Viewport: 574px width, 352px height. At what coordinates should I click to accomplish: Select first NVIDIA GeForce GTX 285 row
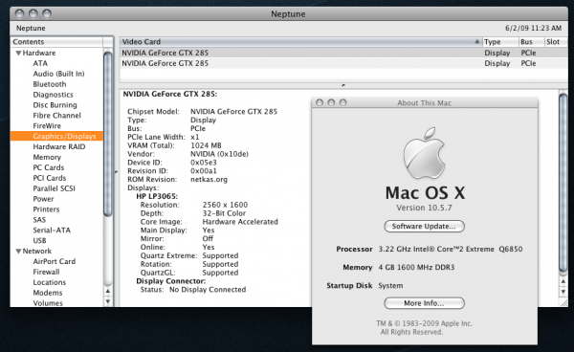[x=343, y=53]
